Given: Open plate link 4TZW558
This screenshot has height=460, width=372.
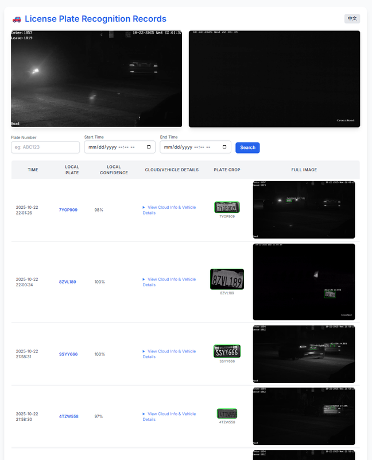Looking at the screenshot, I should pyautogui.click(x=69, y=416).
